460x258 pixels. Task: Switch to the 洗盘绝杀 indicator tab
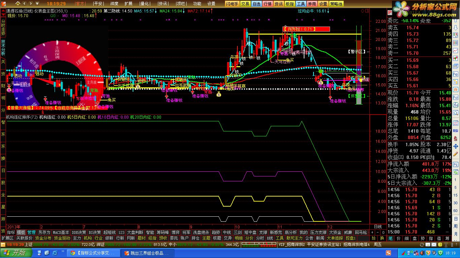tap(201, 232)
